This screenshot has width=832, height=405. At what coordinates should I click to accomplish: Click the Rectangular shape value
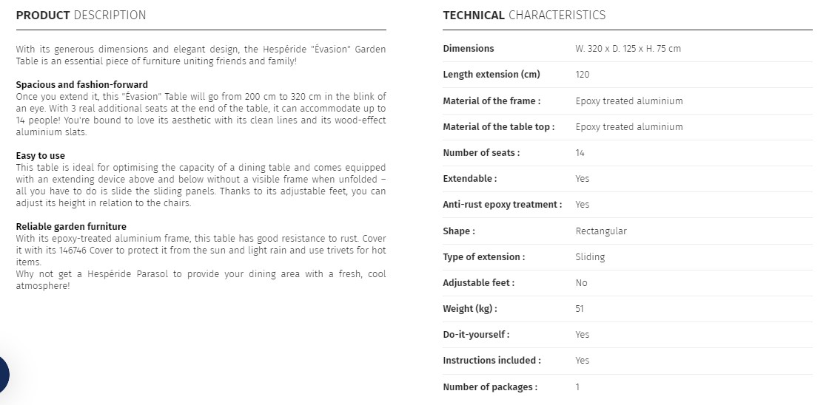(x=600, y=231)
